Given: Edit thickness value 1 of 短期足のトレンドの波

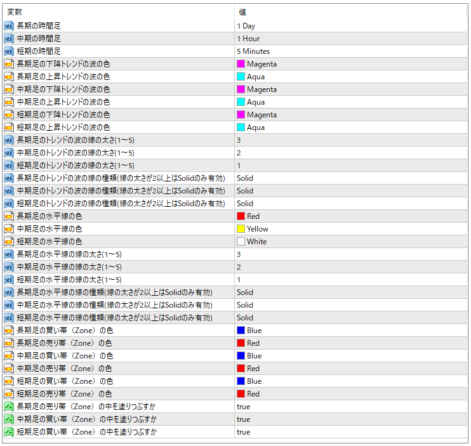Looking at the screenshot, I should (x=239, y=166).
